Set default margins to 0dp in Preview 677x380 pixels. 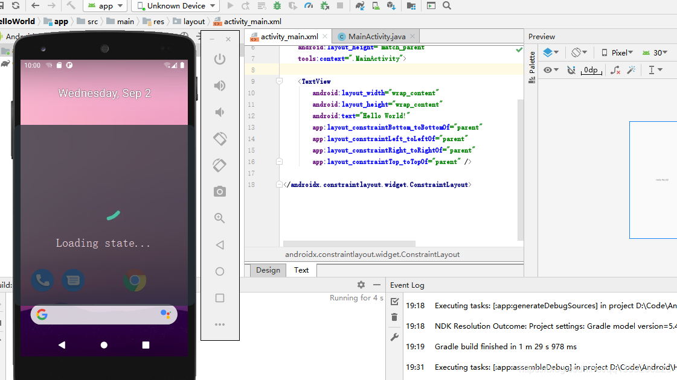pos(591,69)
